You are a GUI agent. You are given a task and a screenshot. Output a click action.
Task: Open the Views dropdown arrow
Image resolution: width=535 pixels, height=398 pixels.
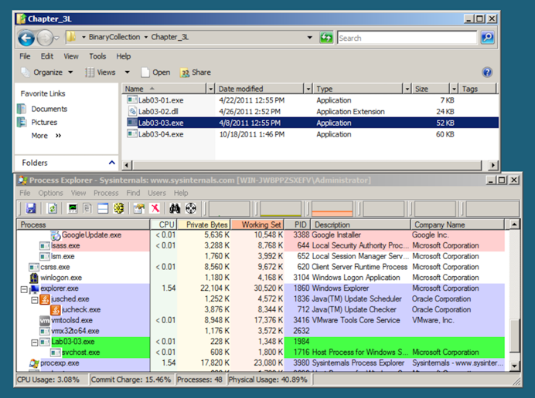tap(126, 73)
